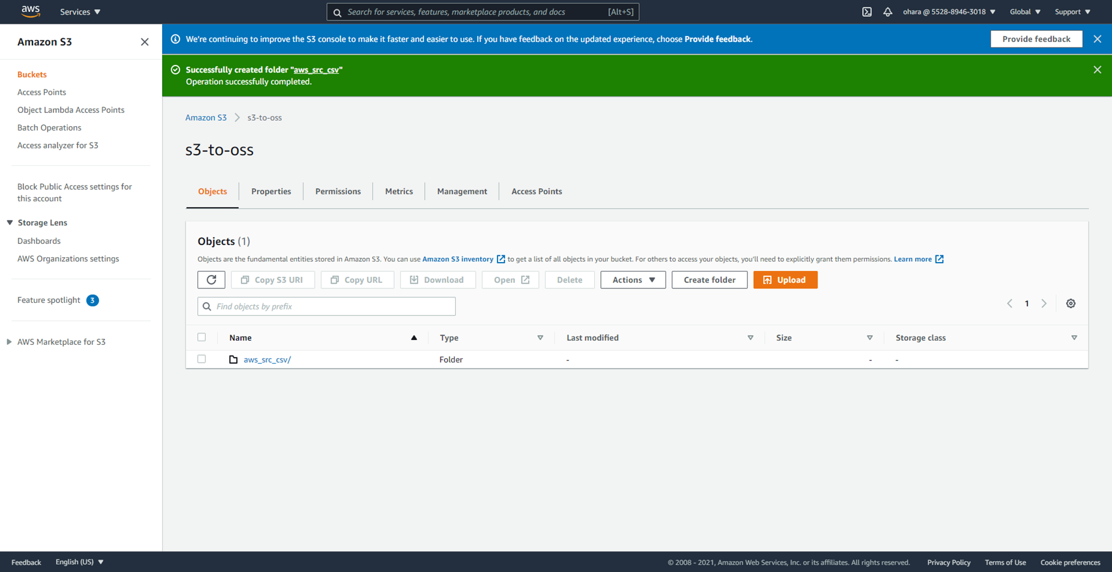Refresh the objects list
The image size is (1112, 572).
click(x=211, y=279)
